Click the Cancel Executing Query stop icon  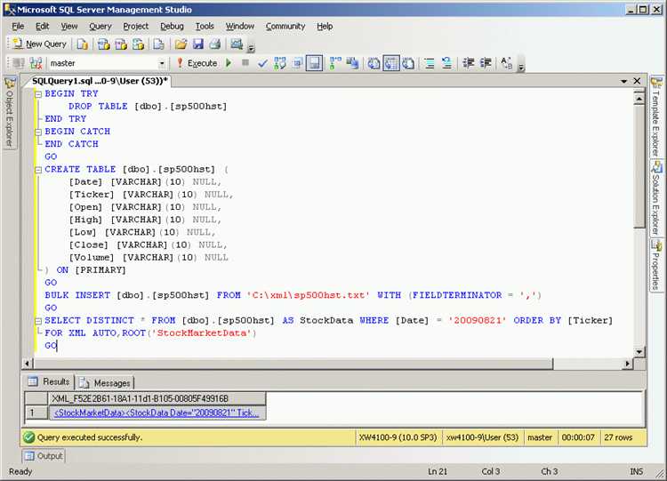click(x=245, y=63)
